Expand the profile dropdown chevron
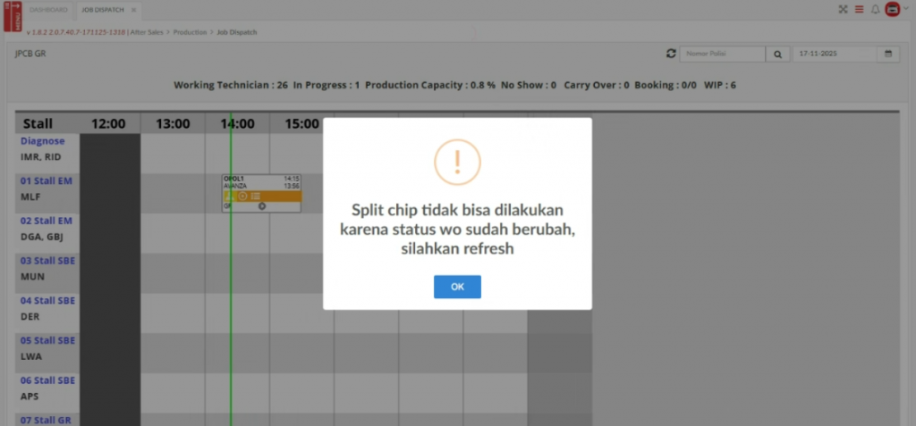Viewport: 916px width, 426px height. click(x=906, y=10)
